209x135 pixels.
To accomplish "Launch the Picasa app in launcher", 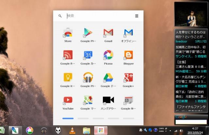I will tap(108, 55).
